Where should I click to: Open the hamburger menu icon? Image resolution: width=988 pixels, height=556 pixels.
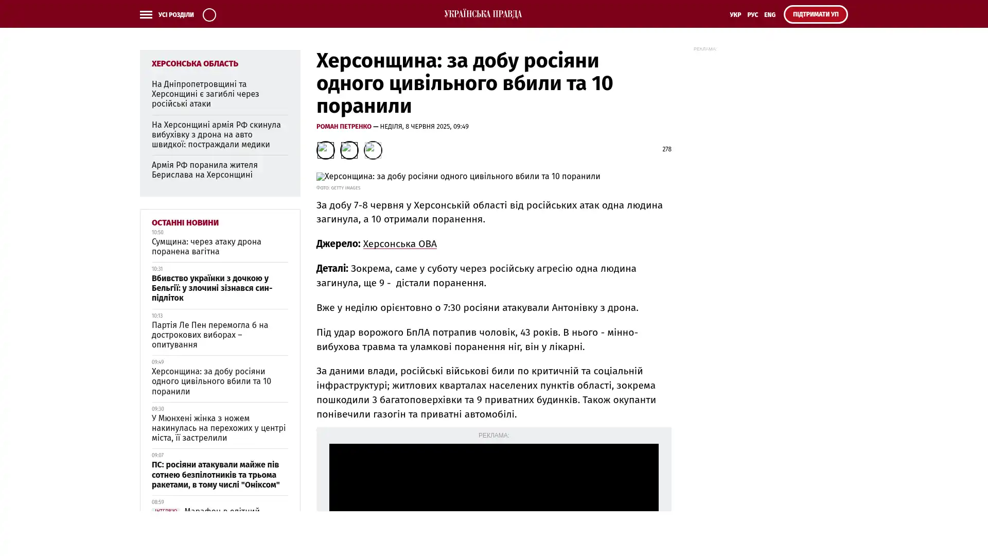146,14
